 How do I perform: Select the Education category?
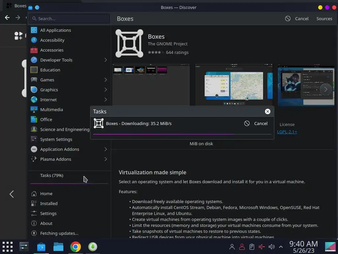coord(69,70)
